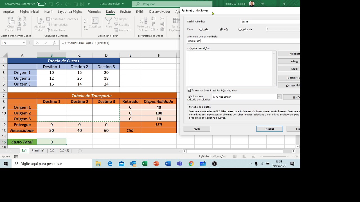The width and height of the screenshot is (360, 202).
Task: Click Adicionar to add a constraint
Action: tap(289, 54)
